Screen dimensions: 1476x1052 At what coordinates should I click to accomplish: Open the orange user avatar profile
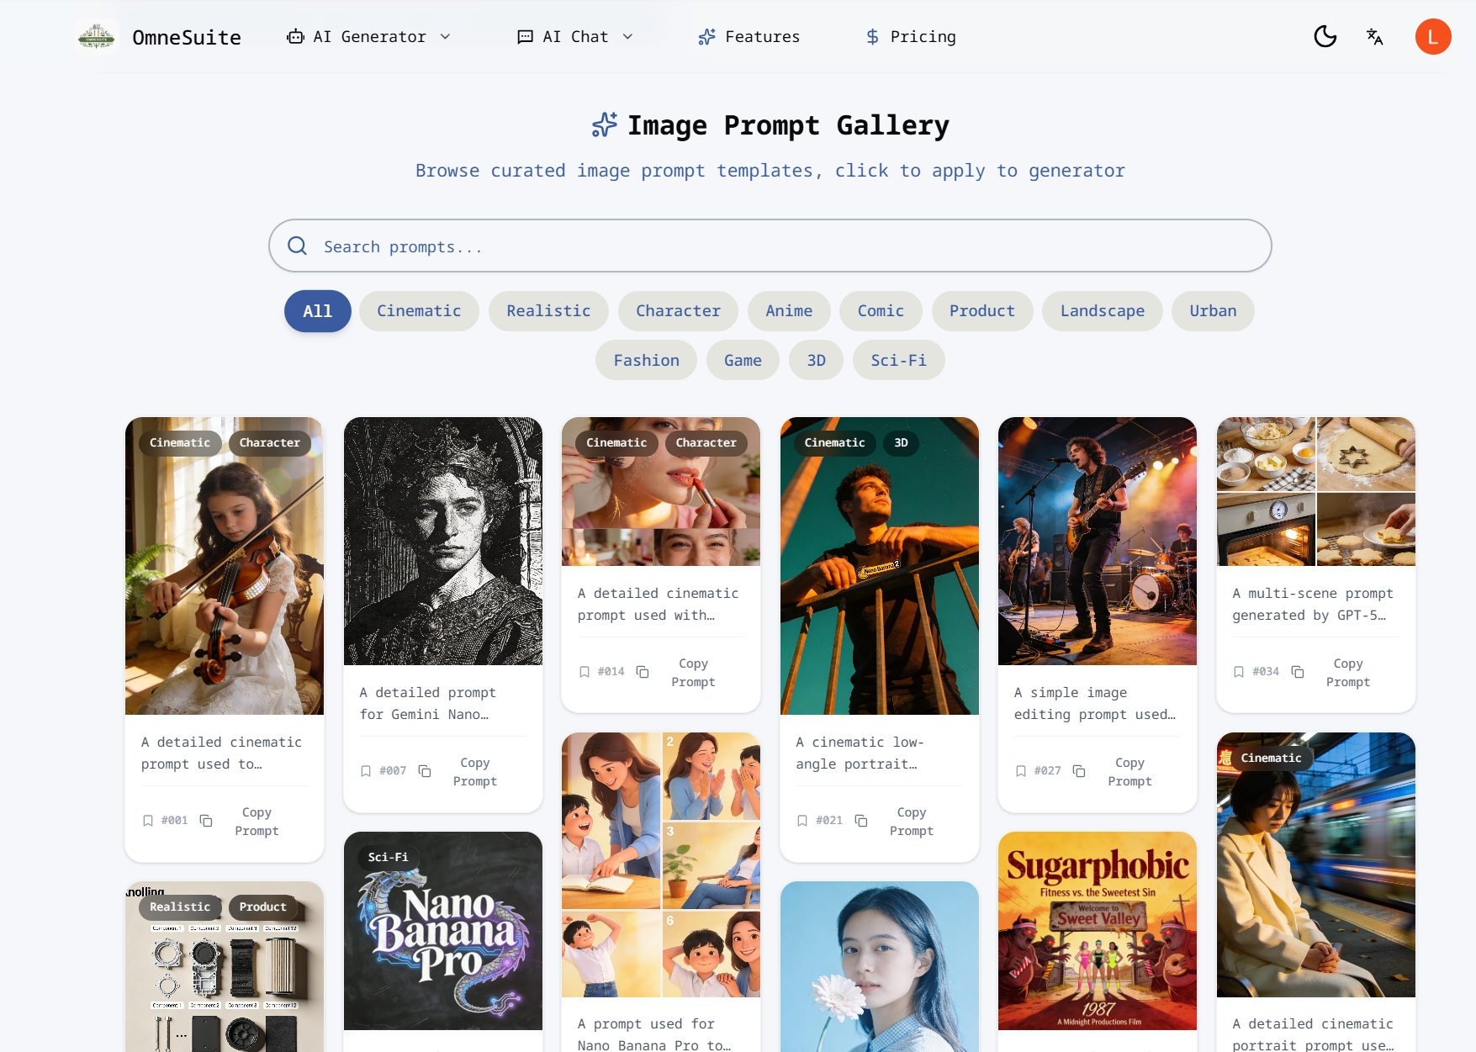(1432, 36)
